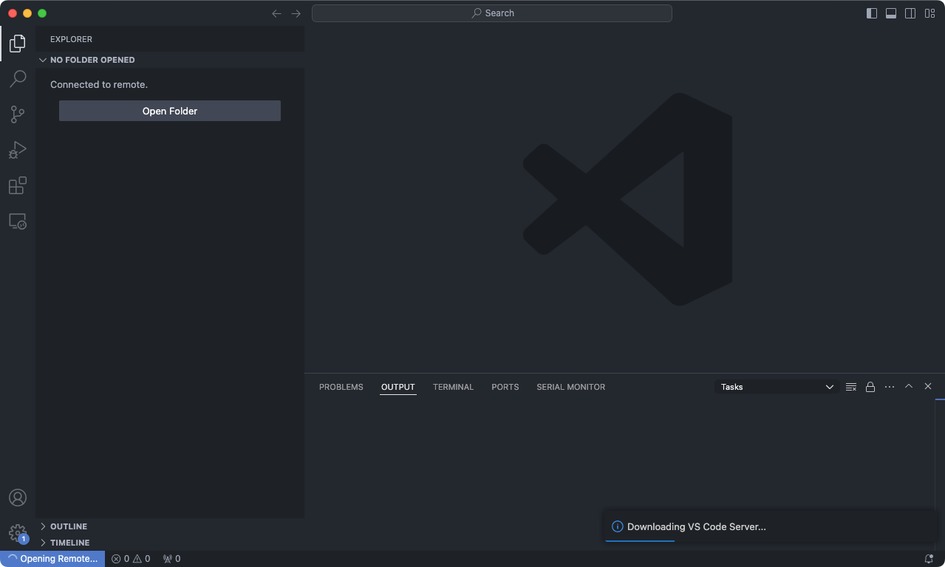Screen dimensions: 945x567
Task: Open problems from errors and warnings counter
Action: (x=131, y=559)
